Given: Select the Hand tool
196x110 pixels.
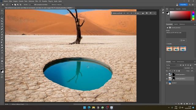Looking at the screenshot, I should click(2, 61).
